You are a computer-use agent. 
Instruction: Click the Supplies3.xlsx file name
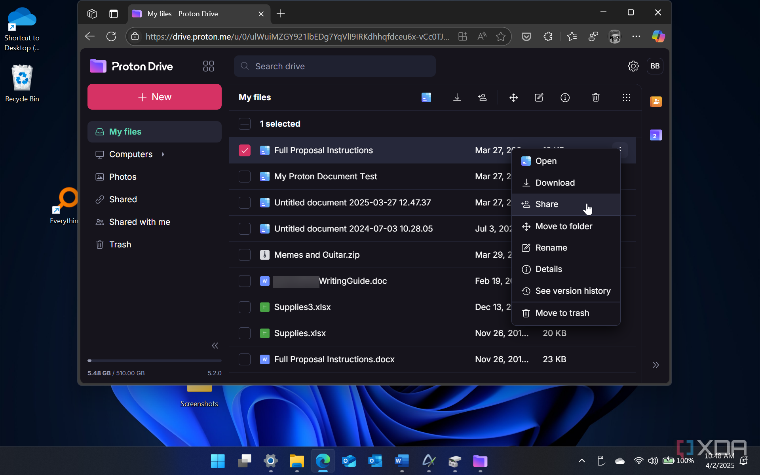[x=302, y=307]
